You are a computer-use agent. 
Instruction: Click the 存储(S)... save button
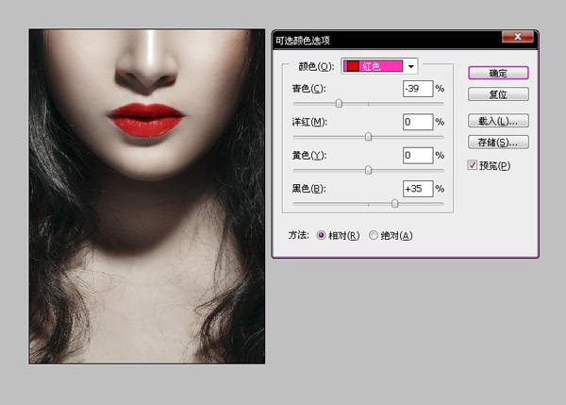pos(498,142)
